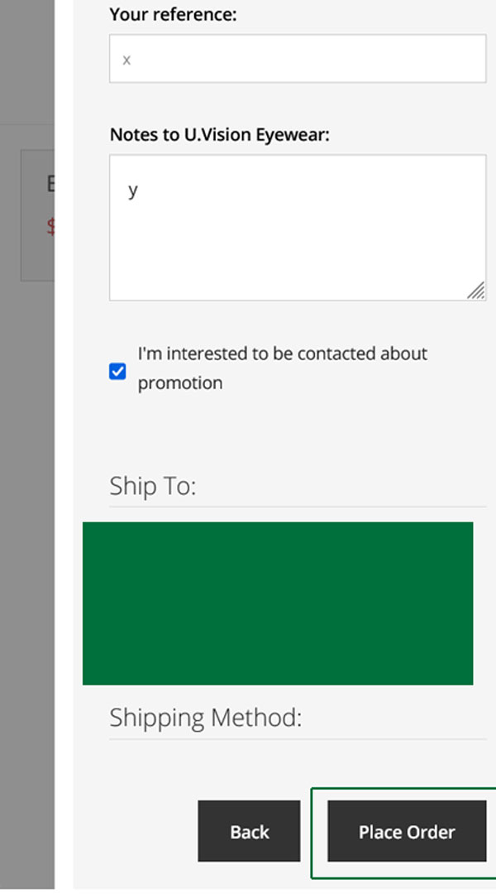The width and height of the screenshot is (496, 894).
Task: Grab the notes textarea resize handle
Action: click(476, 291)
